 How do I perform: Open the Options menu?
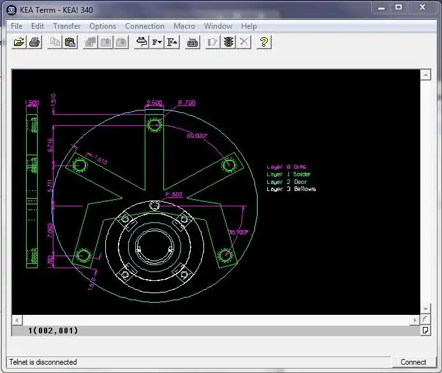[x=103, y=26]
